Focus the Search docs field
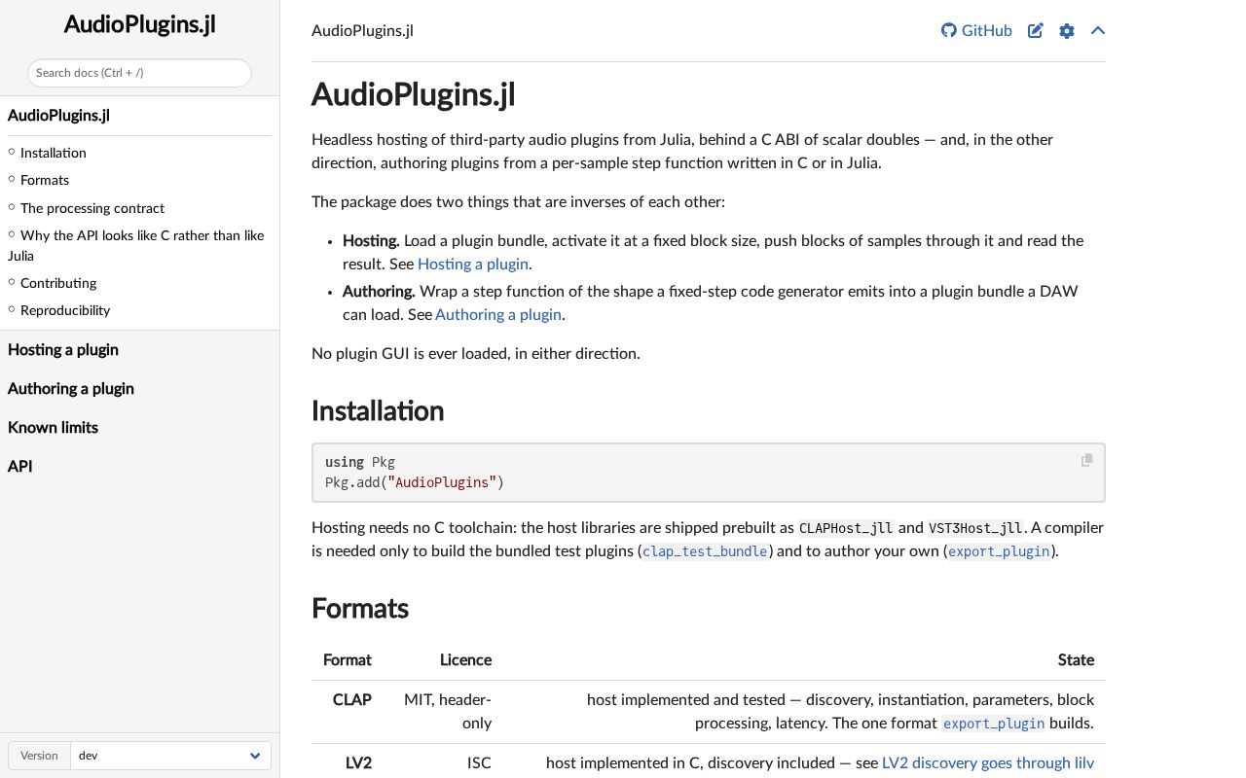This screenshot has height=778, width=1246. pos(139,73)
